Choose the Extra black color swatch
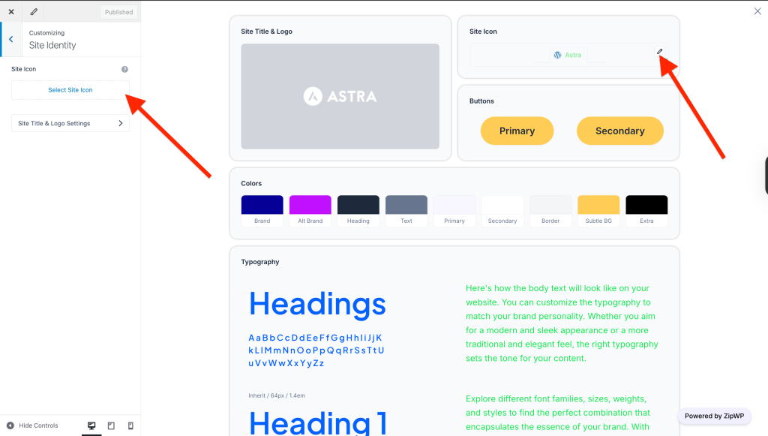This screenshot has height=436, width=768. tap(646, 206)
